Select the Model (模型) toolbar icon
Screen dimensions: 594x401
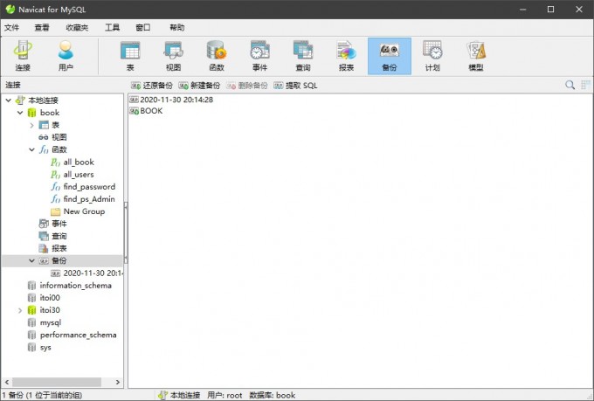coord(476,56)
